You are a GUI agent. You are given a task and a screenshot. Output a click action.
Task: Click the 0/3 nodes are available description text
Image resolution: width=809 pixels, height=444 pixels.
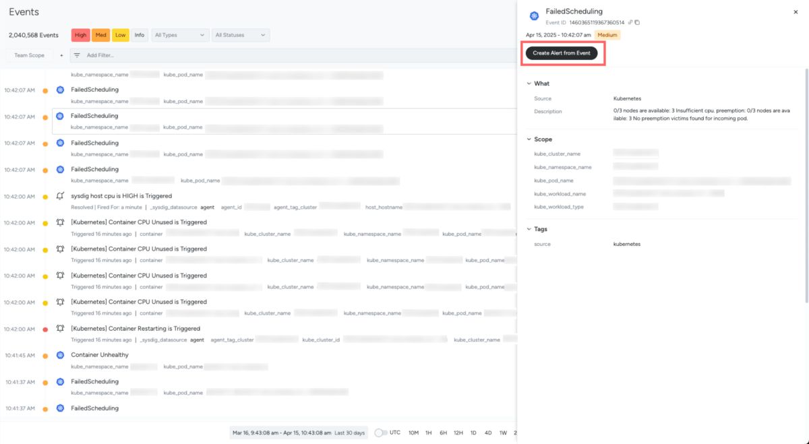[700, 115]
